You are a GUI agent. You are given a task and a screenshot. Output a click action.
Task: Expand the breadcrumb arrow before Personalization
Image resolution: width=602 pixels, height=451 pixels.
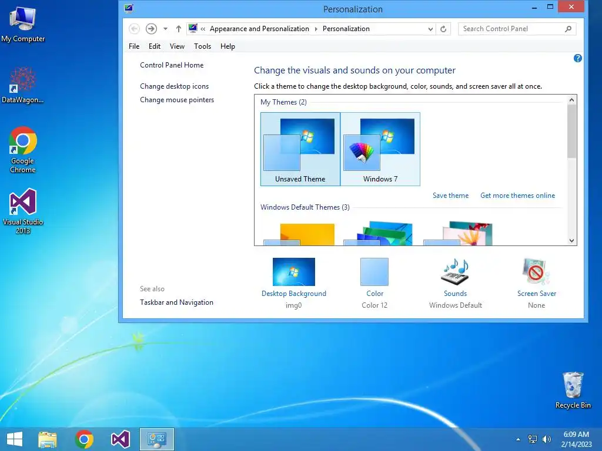[x=316, y=29]
